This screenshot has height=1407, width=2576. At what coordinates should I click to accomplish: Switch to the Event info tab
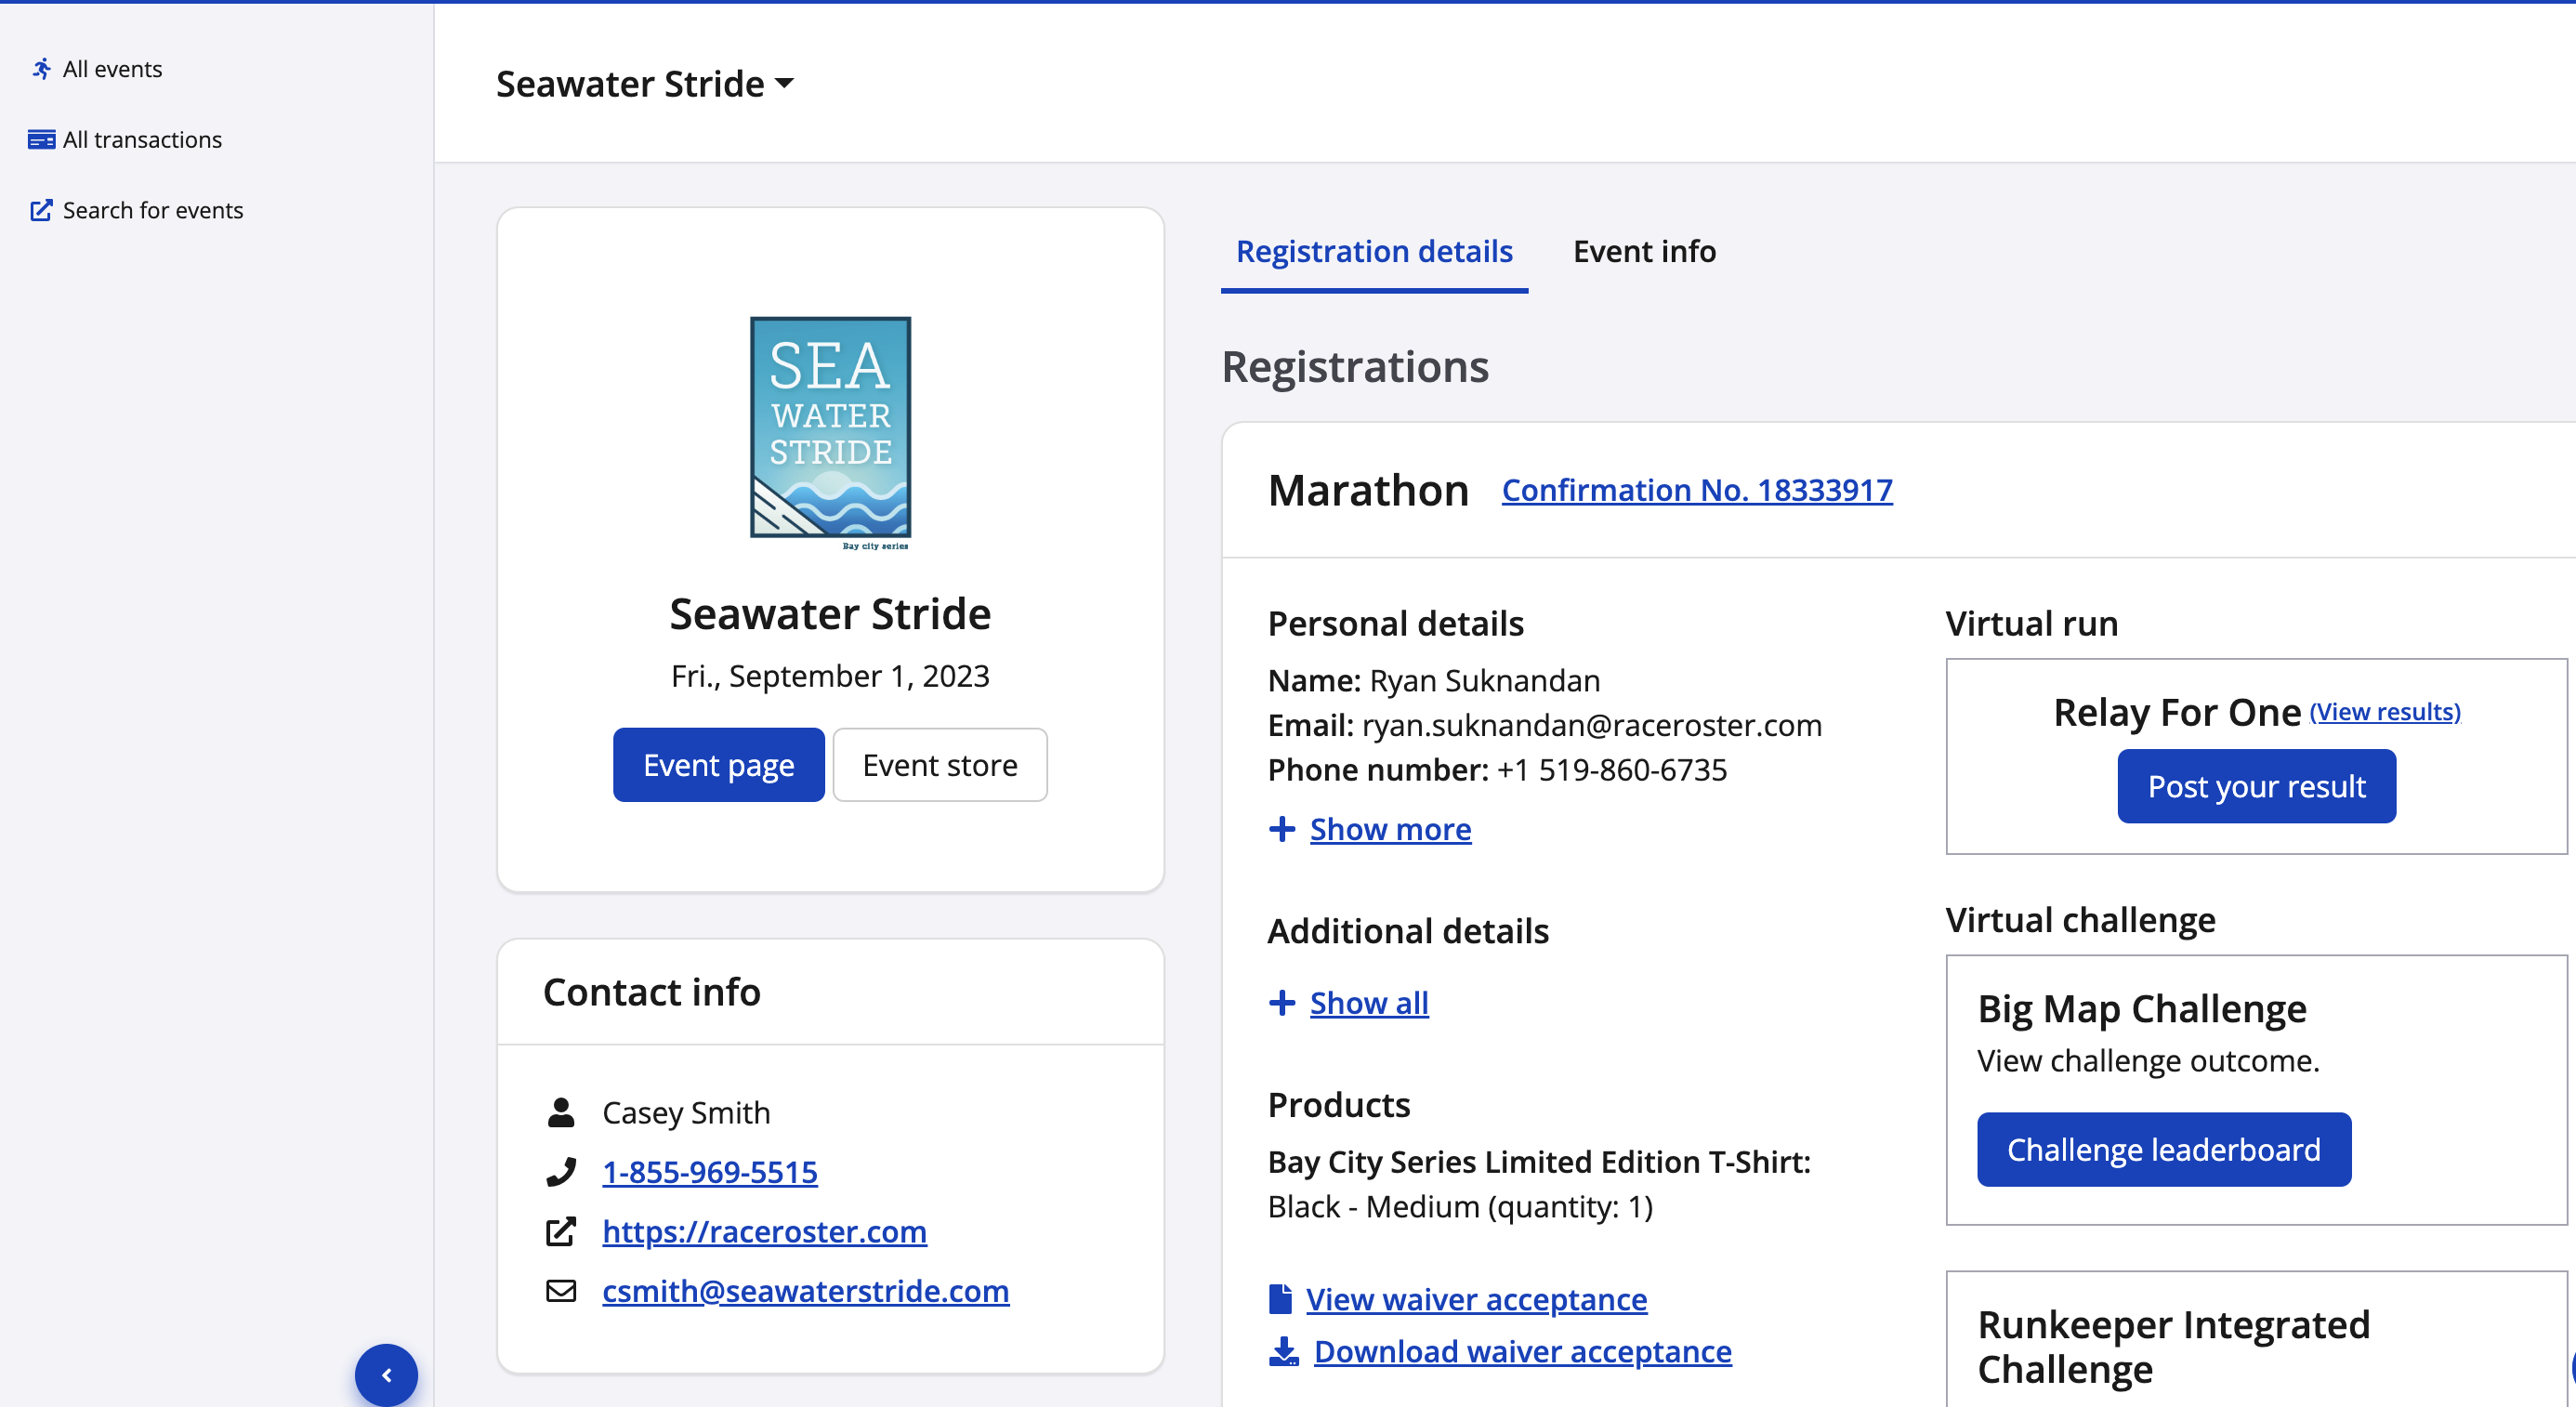pyautogui.click(x=1643, y=251)
